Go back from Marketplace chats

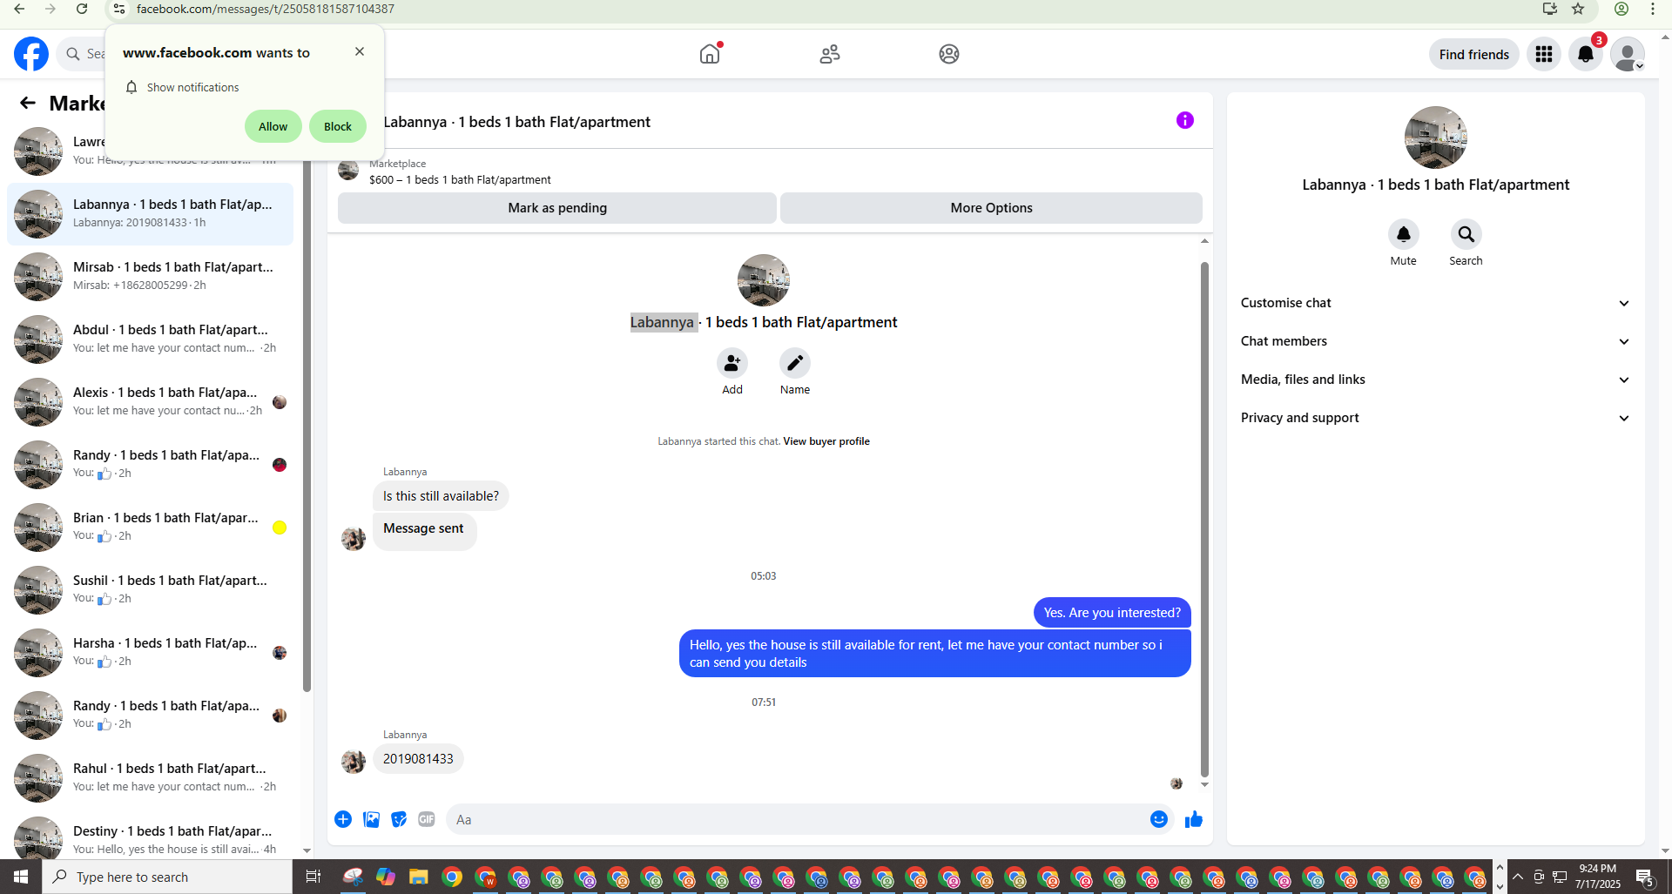click(28, 103)
